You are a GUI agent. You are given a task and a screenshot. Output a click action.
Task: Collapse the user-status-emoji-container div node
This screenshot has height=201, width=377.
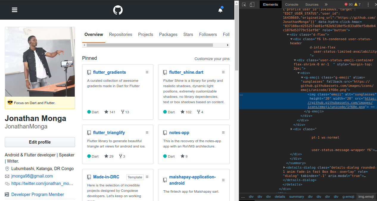[295, 60]
